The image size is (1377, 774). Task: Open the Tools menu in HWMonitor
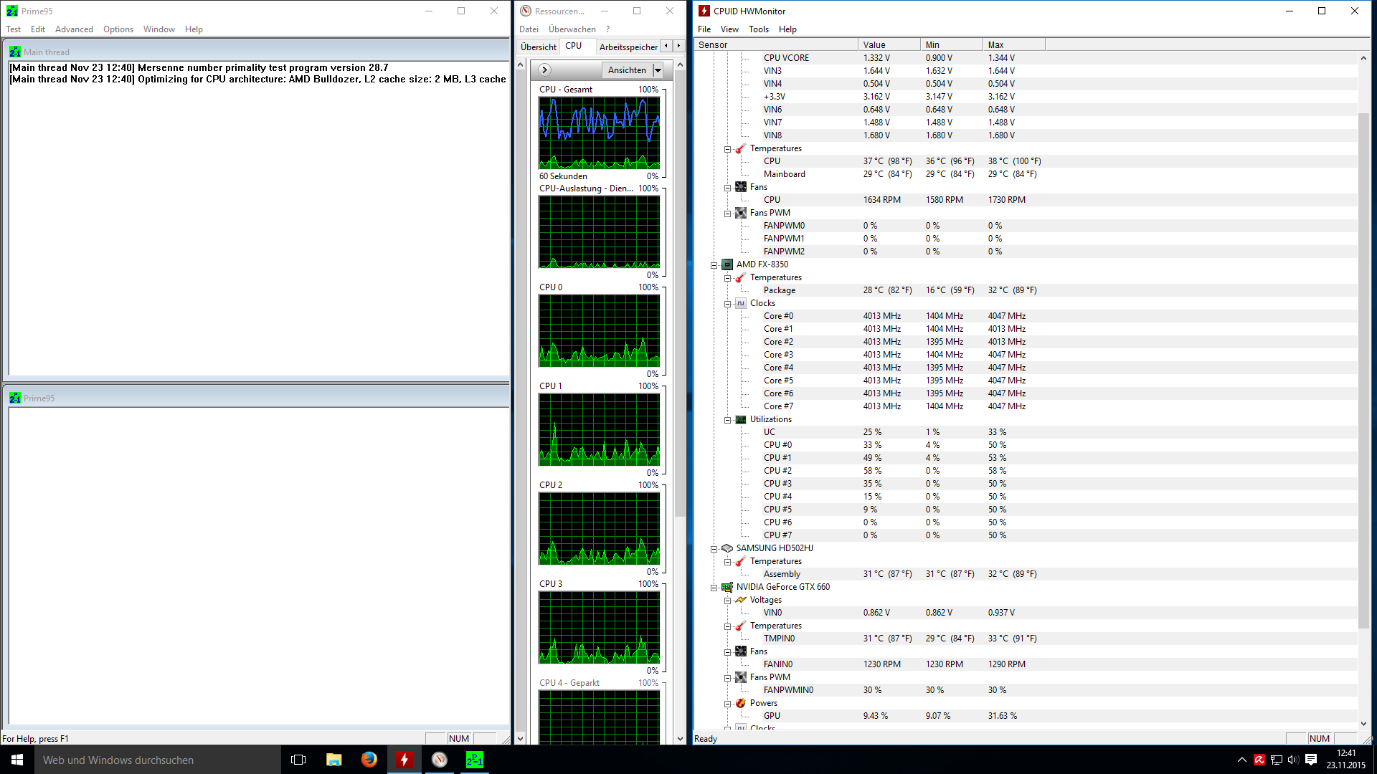[758, 29]
